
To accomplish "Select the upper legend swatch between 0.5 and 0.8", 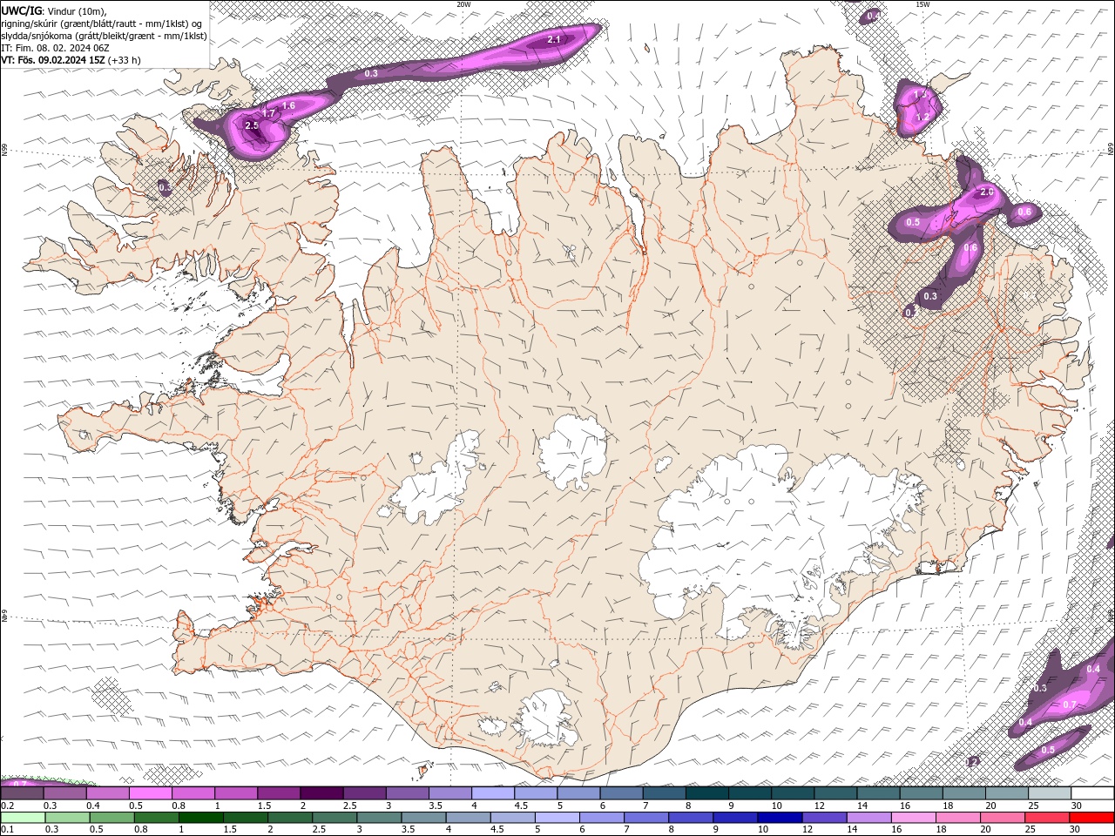I will pos(151,793).
